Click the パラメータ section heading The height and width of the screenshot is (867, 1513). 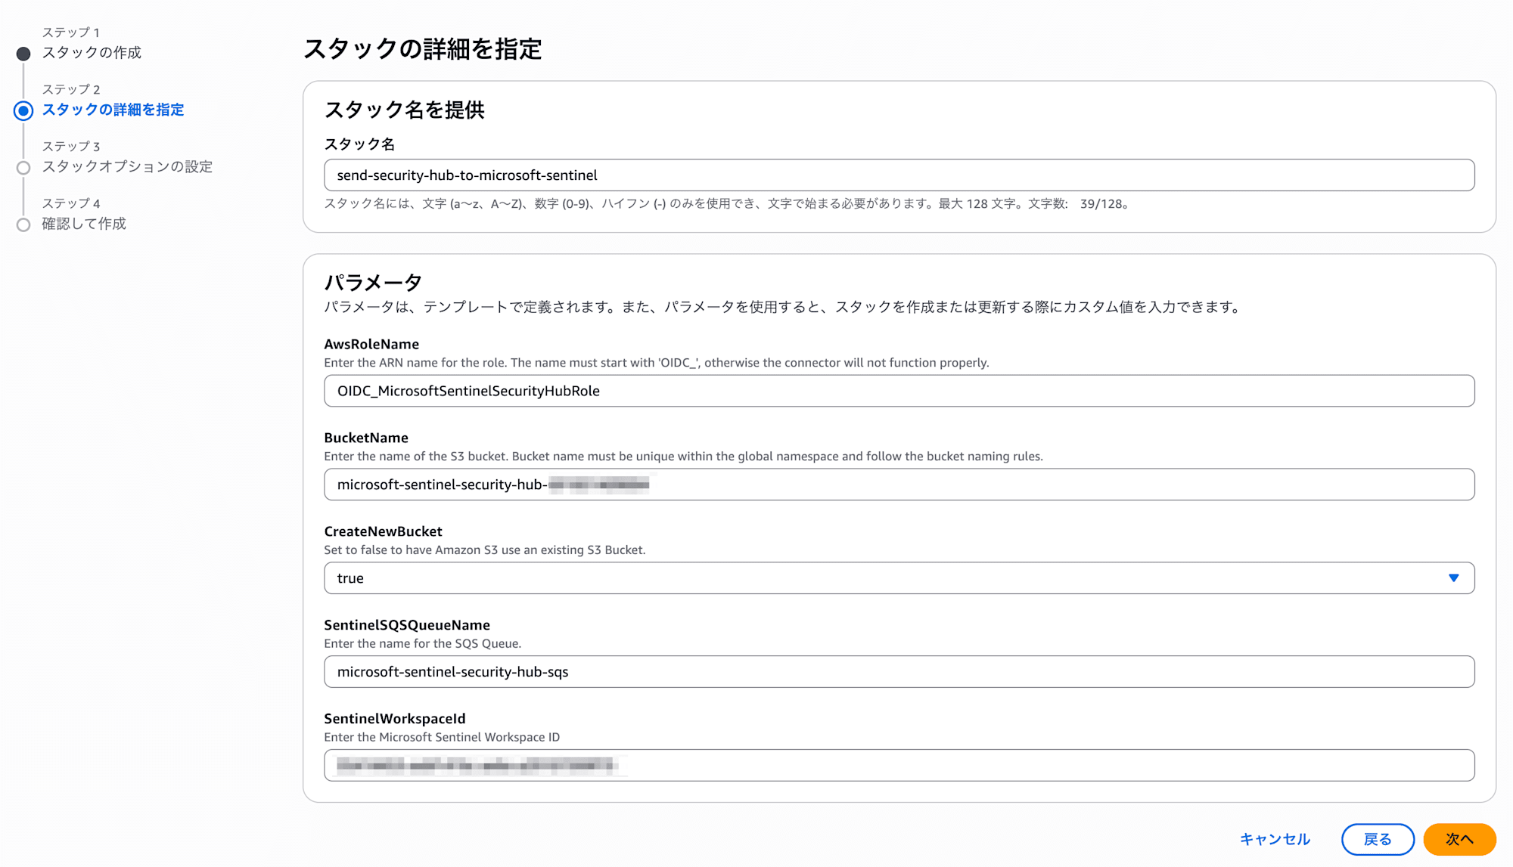[x=373, y=283]
